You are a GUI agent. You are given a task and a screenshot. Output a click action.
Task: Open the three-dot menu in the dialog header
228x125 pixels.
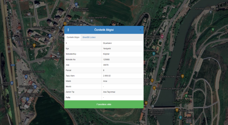[x=68, y=30]
